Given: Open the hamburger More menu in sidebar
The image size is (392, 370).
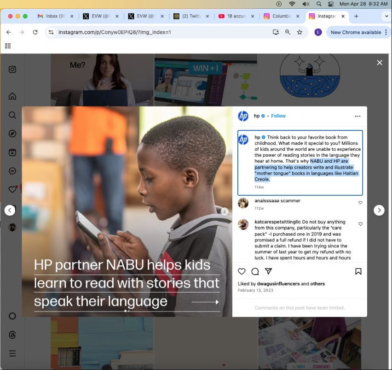Looking at the screenshot, I should tap(12, 353).
